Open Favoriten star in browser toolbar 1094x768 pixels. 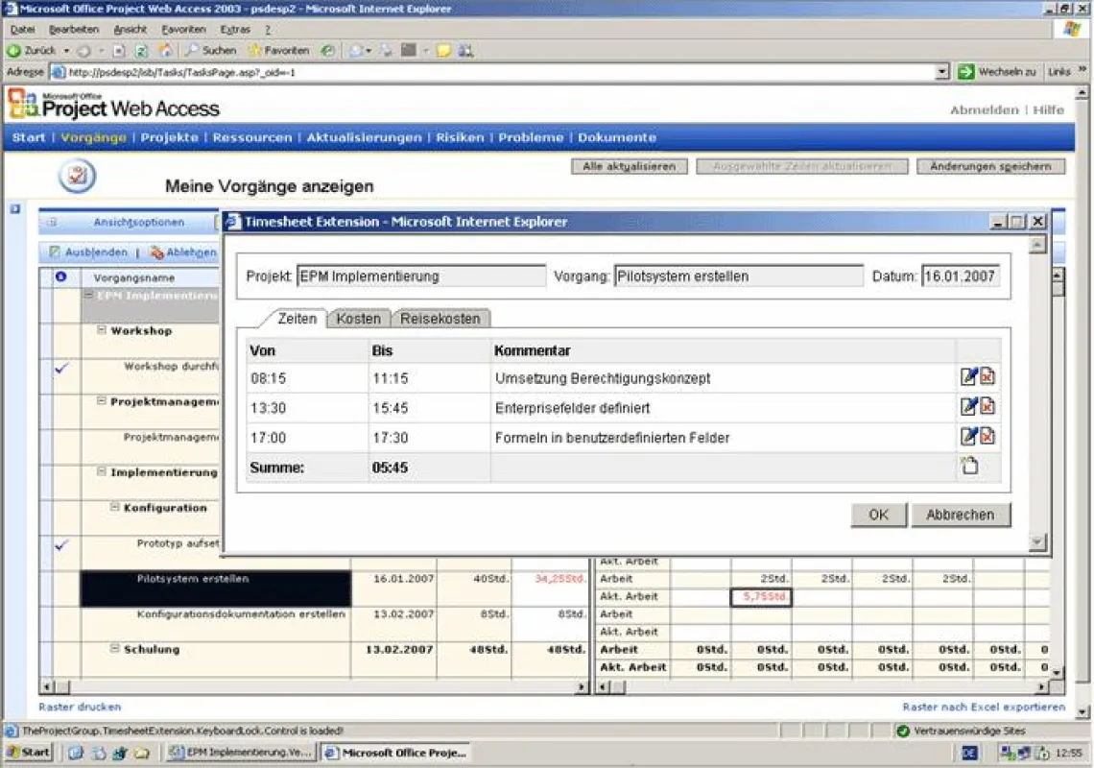(254, 50)
